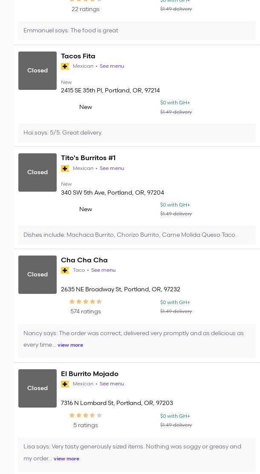
Task: Open the Tacos Fita closed thumbnail
Action: click(x=38, y=71)
